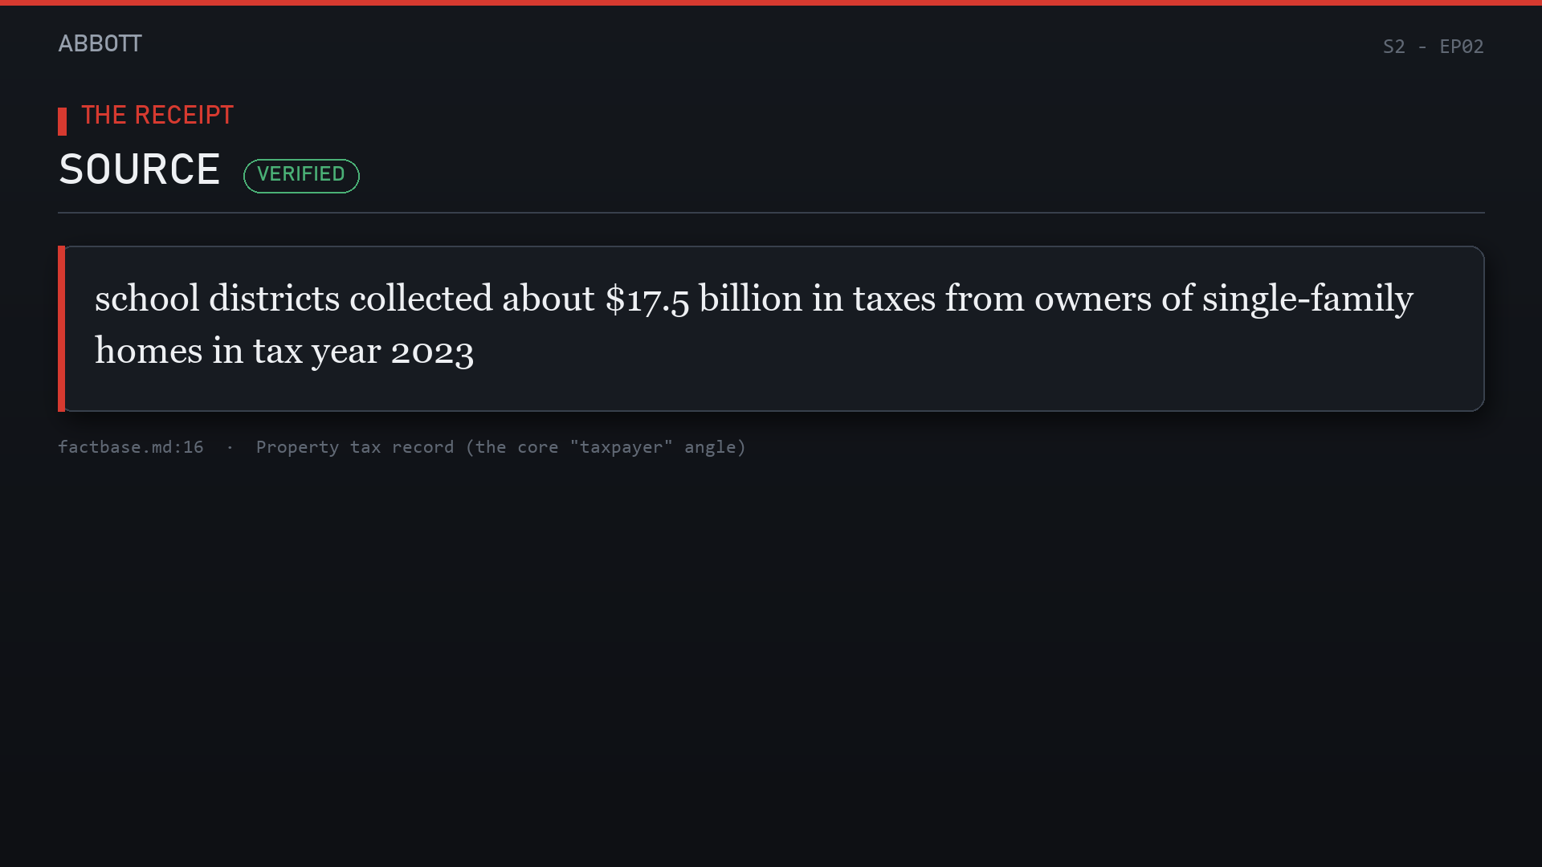Open the factbase.md:16 source reference

[x=131, y=447]
